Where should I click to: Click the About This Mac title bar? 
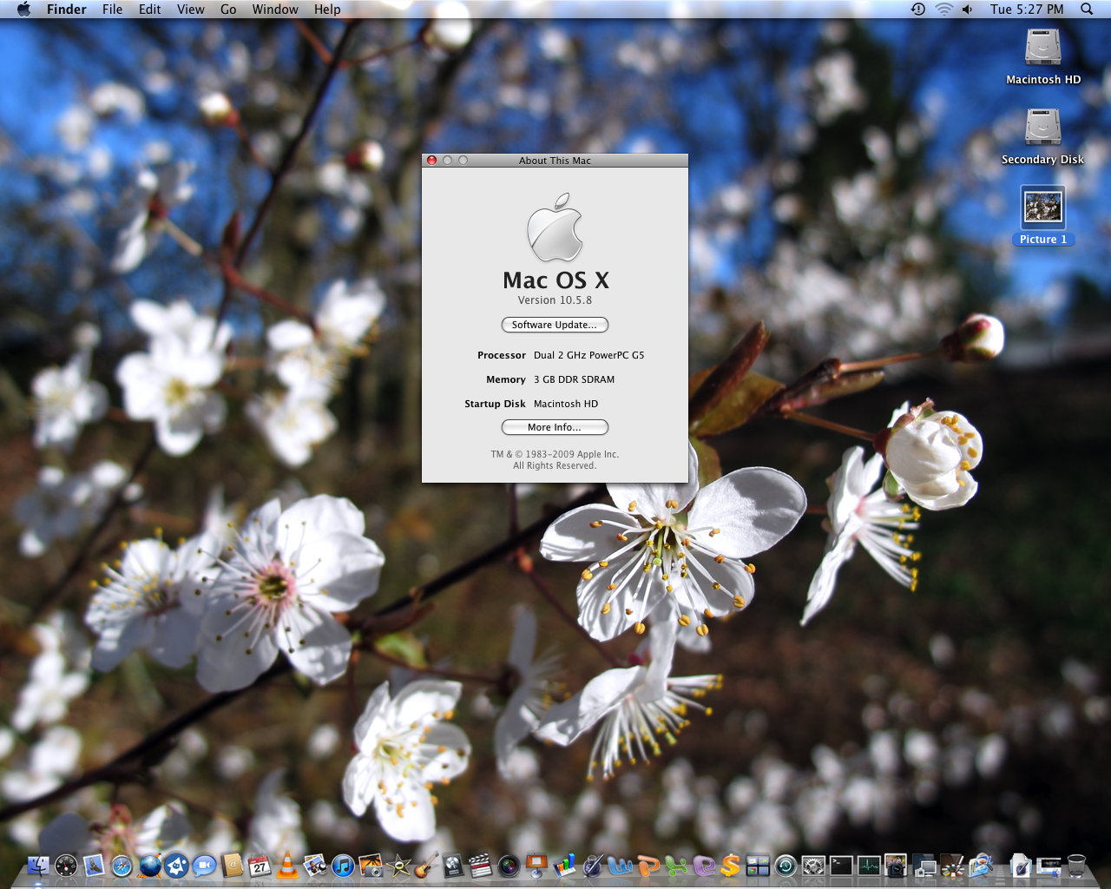coord(555,161)
